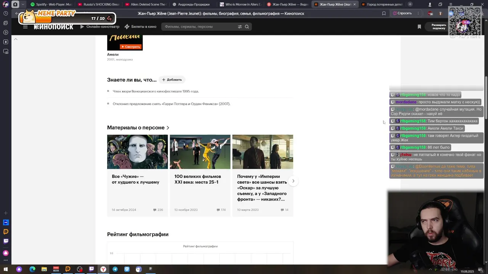Open ad-blocker extension icon

pyautogui.click(x=430, y=13)
